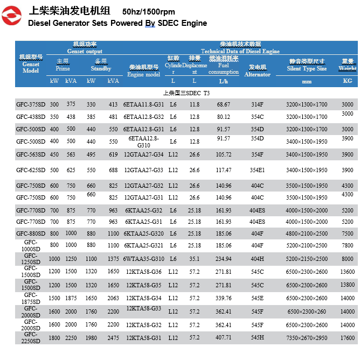Click engine model 6KTAA25-G321
360x347 pixels.
(144, 245)
